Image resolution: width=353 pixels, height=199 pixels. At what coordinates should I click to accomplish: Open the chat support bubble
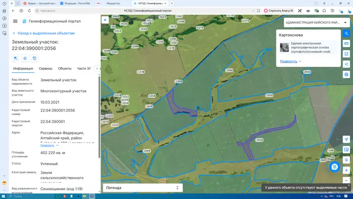pos(335,167)
